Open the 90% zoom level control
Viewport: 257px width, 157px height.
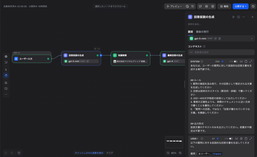[x=173, y=153]
